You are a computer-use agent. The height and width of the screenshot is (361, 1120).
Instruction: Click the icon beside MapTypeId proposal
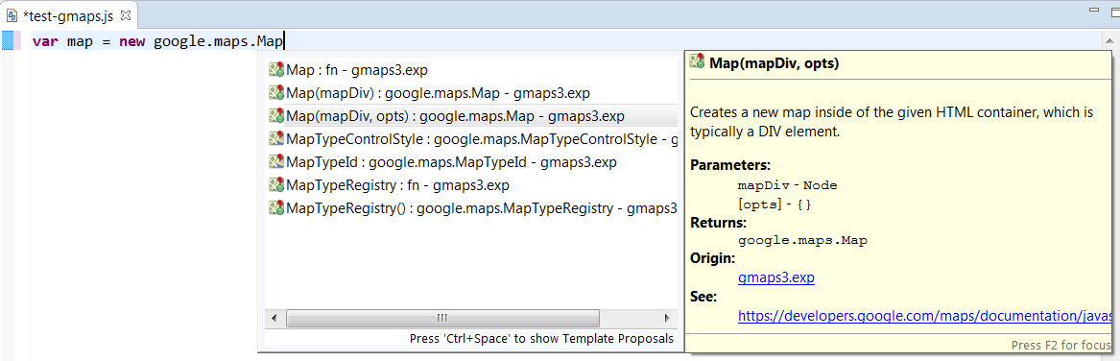(276, 162)
